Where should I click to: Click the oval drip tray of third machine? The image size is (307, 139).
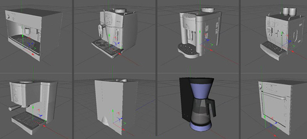point(188,51)
